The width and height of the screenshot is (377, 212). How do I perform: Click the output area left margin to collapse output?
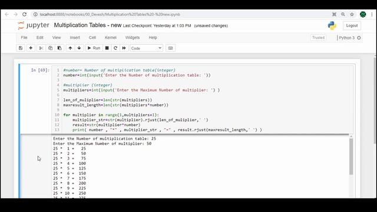point(36,166)
